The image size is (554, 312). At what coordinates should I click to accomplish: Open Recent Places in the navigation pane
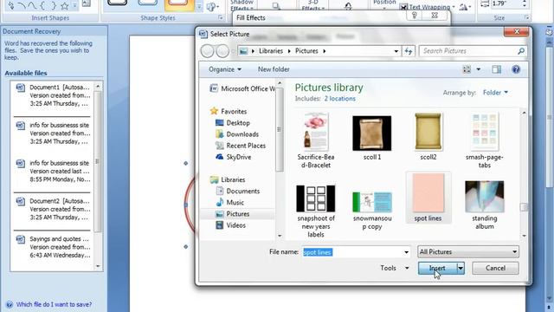241,146
